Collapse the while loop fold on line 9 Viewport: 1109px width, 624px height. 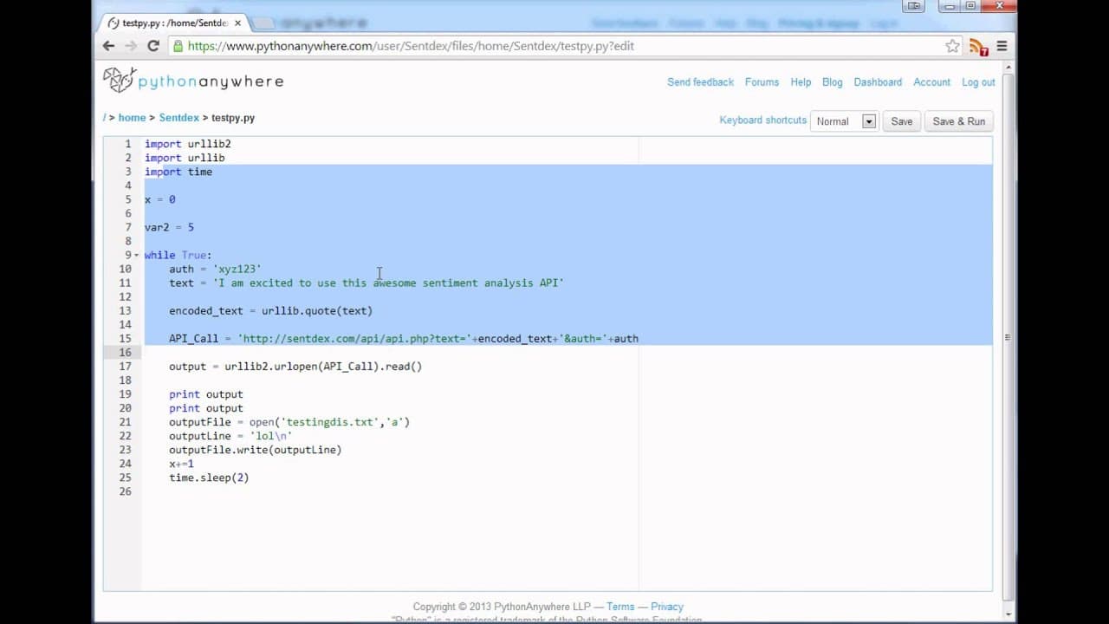point(137,255)
